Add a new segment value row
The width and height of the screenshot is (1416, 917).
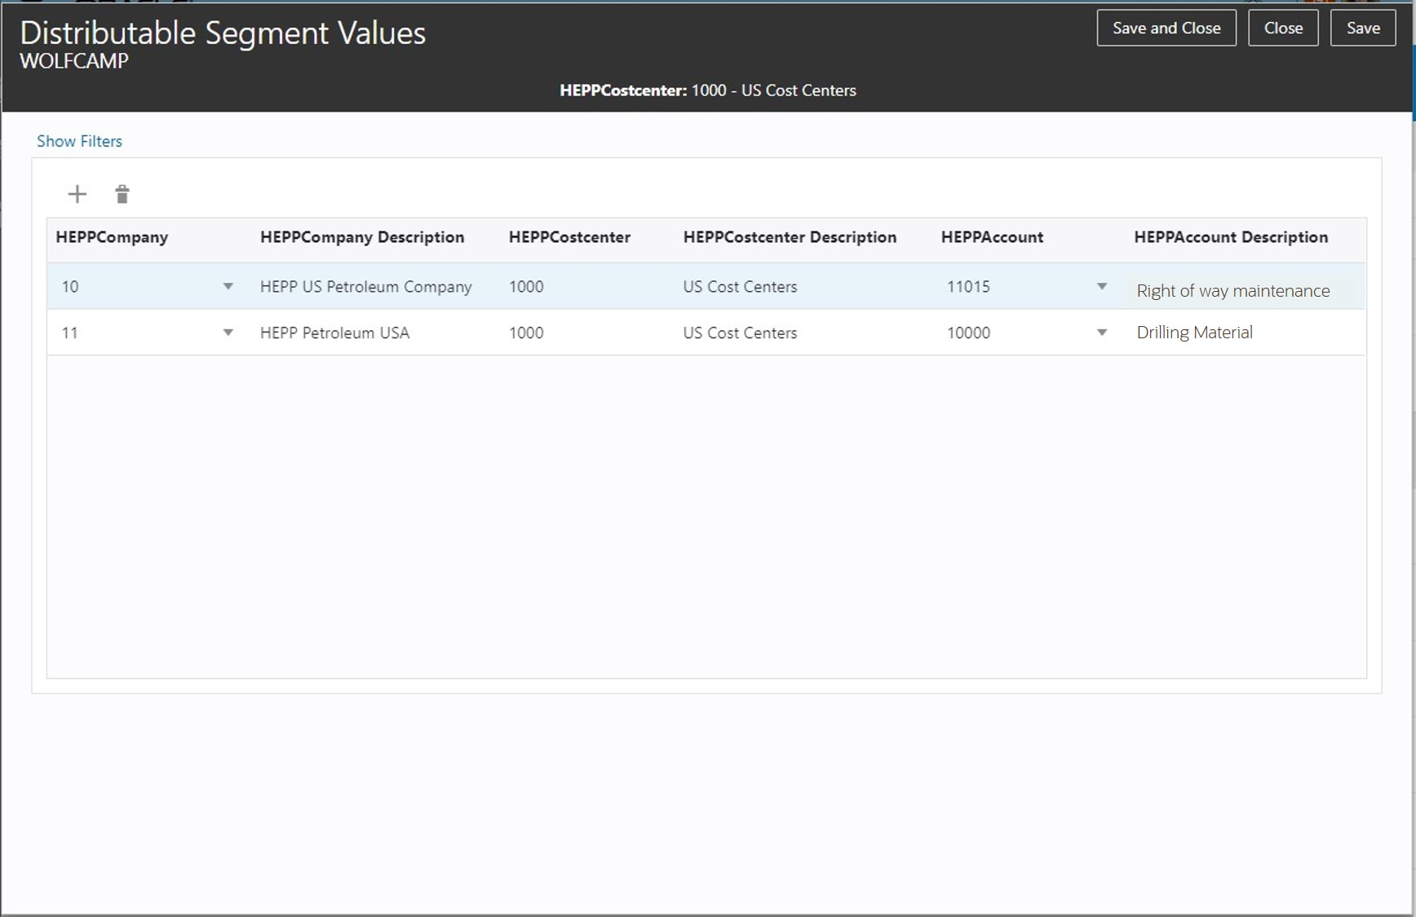point(77,194)
